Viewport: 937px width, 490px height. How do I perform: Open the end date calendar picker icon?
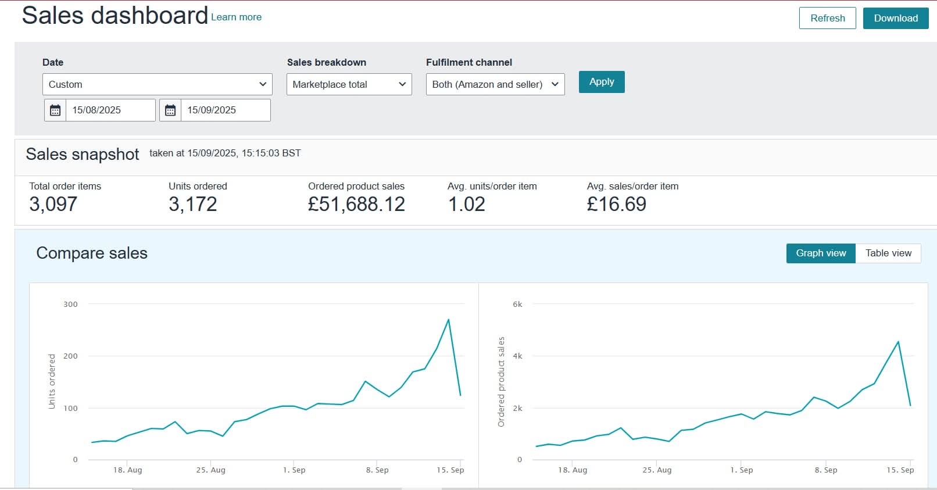(x=170, y=110)
